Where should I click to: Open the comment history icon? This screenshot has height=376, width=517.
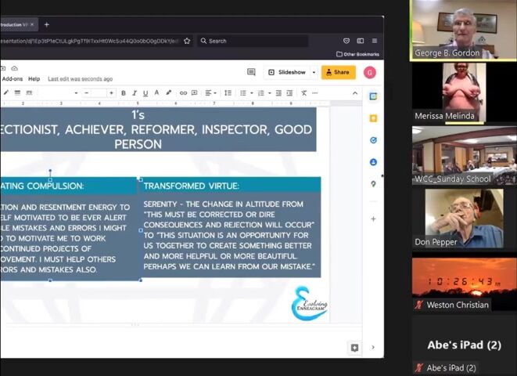(x=251, y=72)
